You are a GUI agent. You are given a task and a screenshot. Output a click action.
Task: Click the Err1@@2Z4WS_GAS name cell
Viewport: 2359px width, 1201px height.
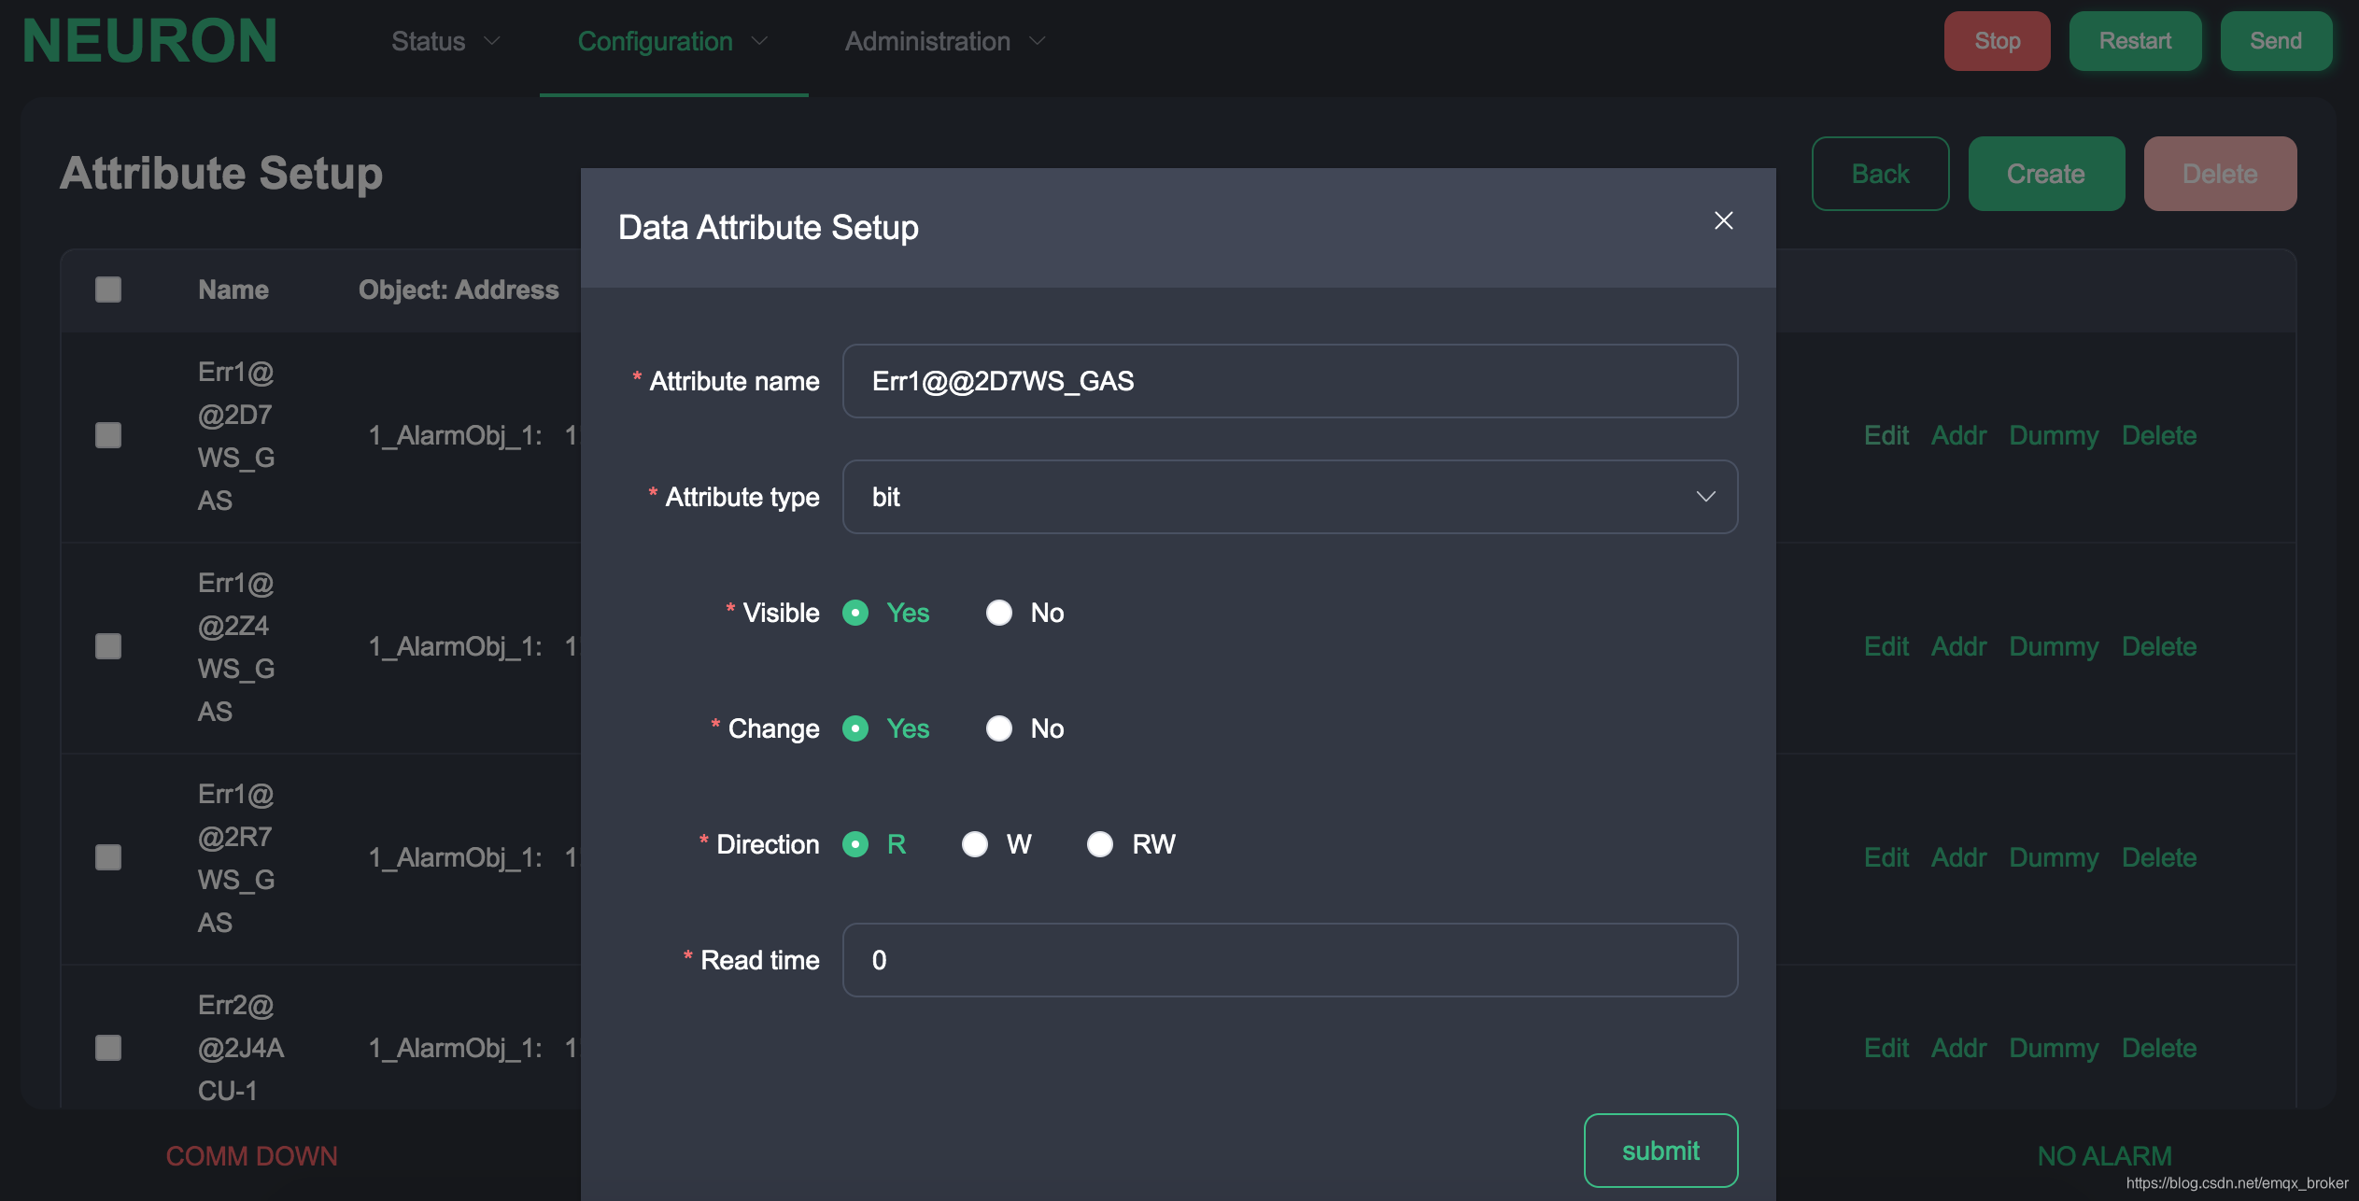point(236,646)
